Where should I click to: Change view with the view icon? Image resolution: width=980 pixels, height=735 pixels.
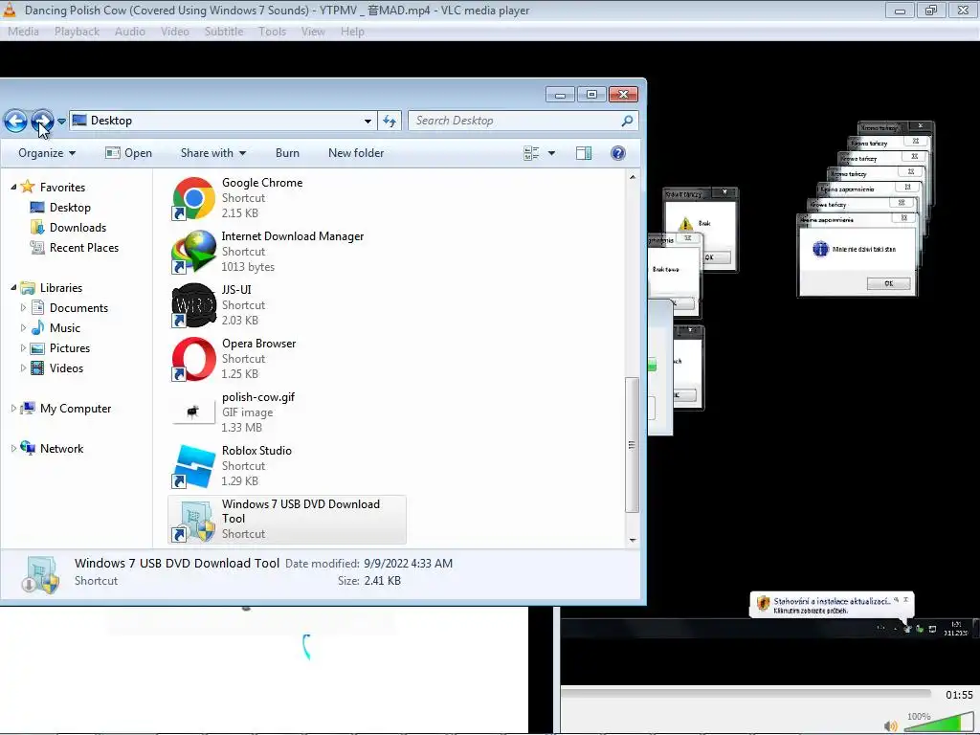coord(531,153)
